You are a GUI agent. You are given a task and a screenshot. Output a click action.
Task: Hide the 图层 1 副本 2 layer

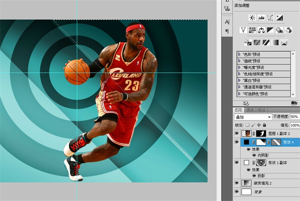pos(236,133)
